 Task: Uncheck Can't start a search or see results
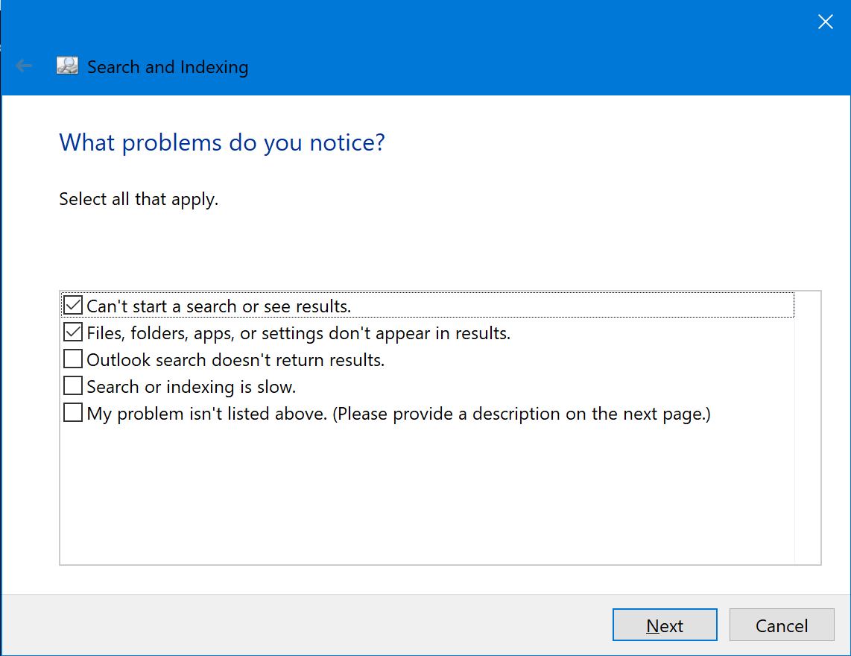point(72,305)
